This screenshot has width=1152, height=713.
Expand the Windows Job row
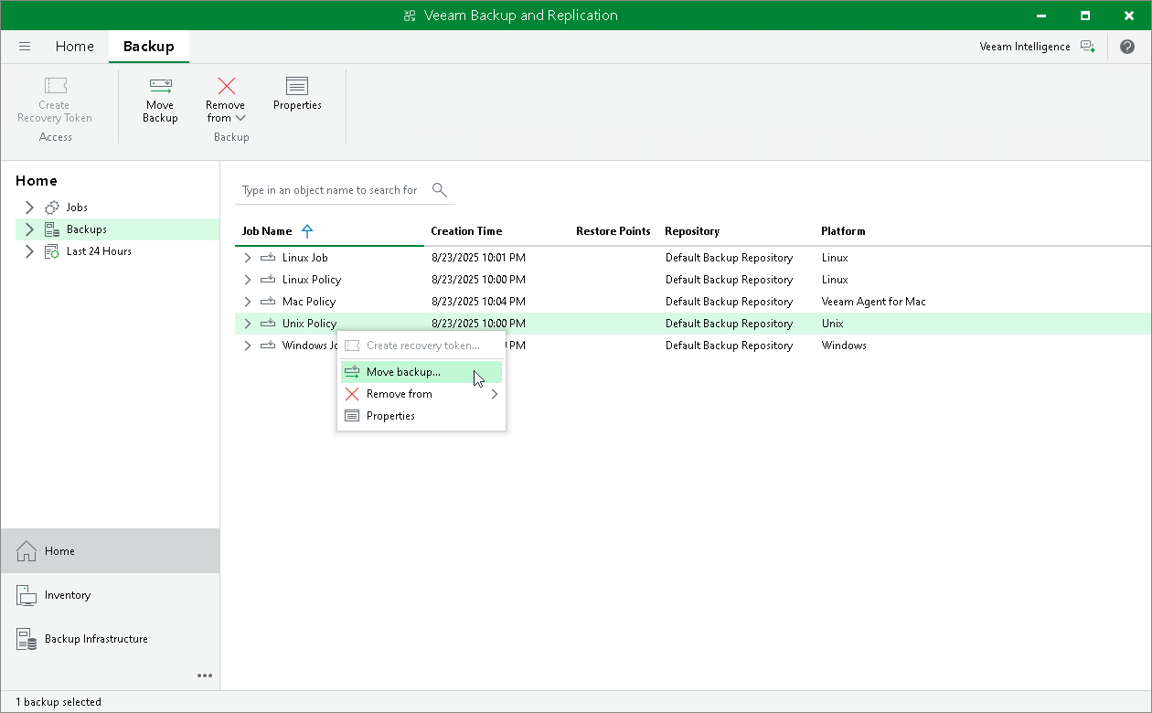coord(247,346)
